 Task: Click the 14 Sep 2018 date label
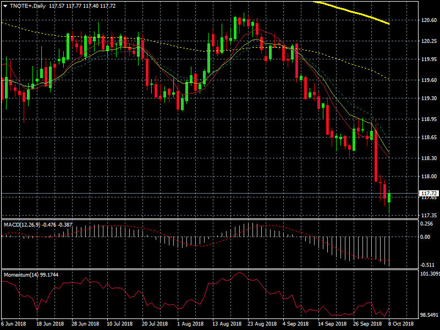point(331,324)
